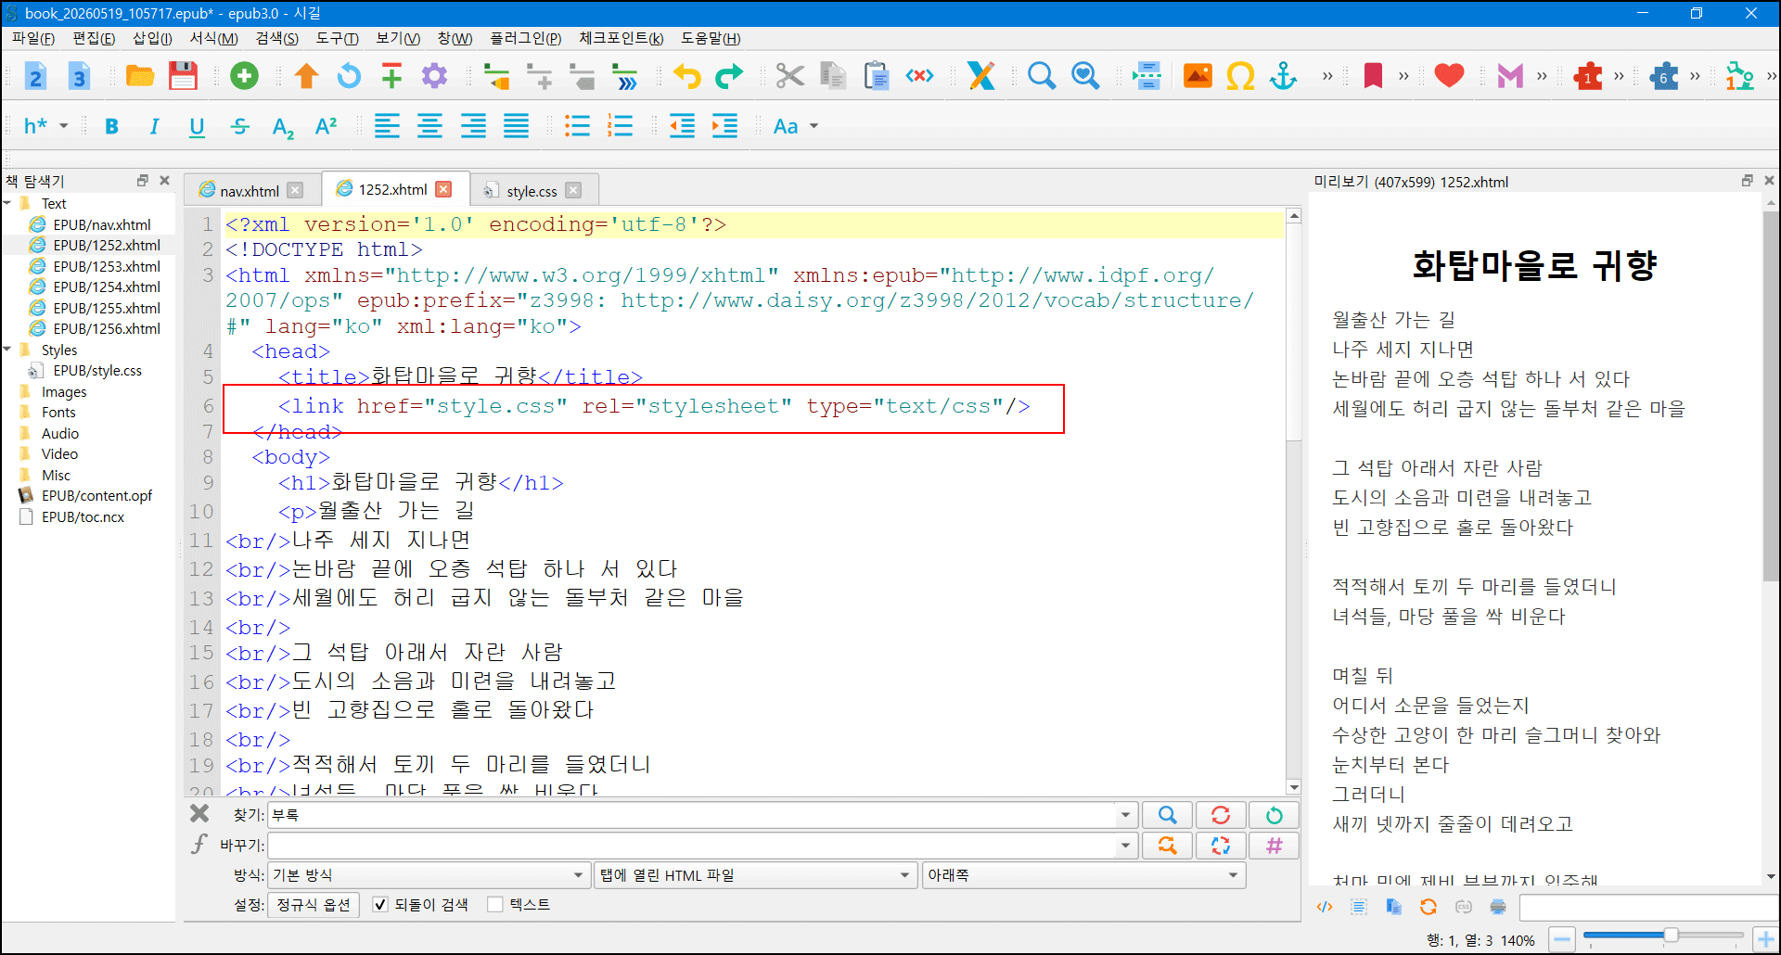Open the search scope HTML files dropdown
The width and height of the screenshot is (1781, 955).
(x=755, y=875)
